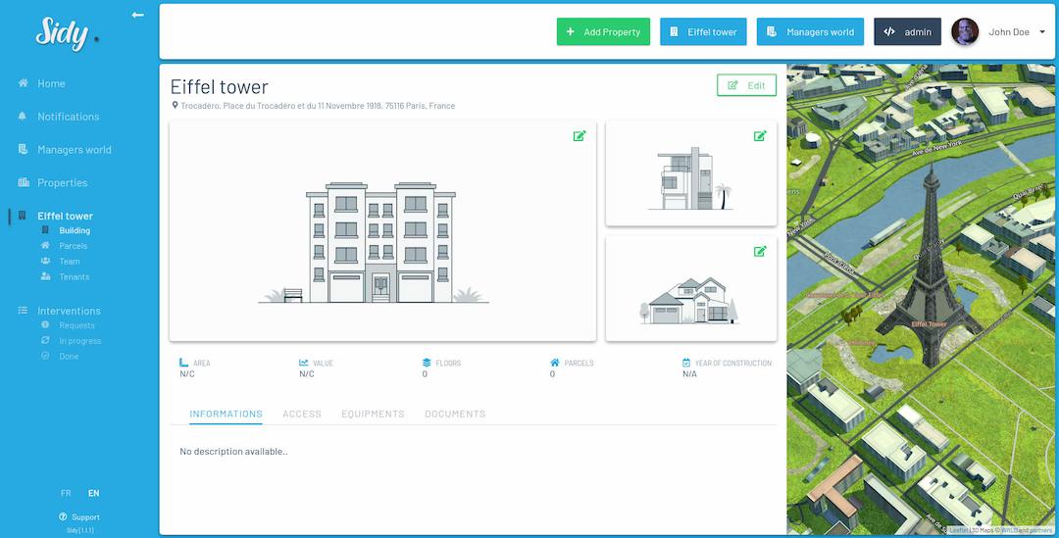Open Parcels under Eiffel tower

[73, 246]
